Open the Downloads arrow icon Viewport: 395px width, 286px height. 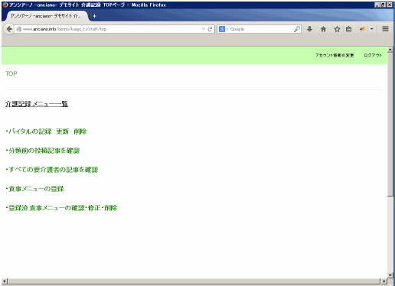click(309, 29)
